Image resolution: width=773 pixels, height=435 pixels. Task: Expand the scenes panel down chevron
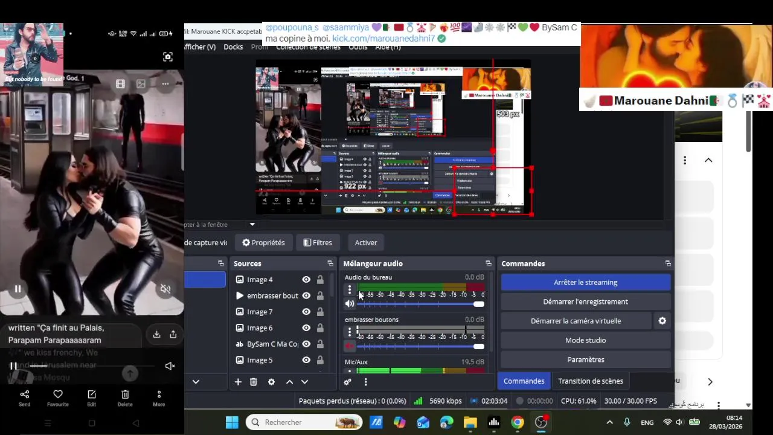pyautogui.click(x=196, y=382)
